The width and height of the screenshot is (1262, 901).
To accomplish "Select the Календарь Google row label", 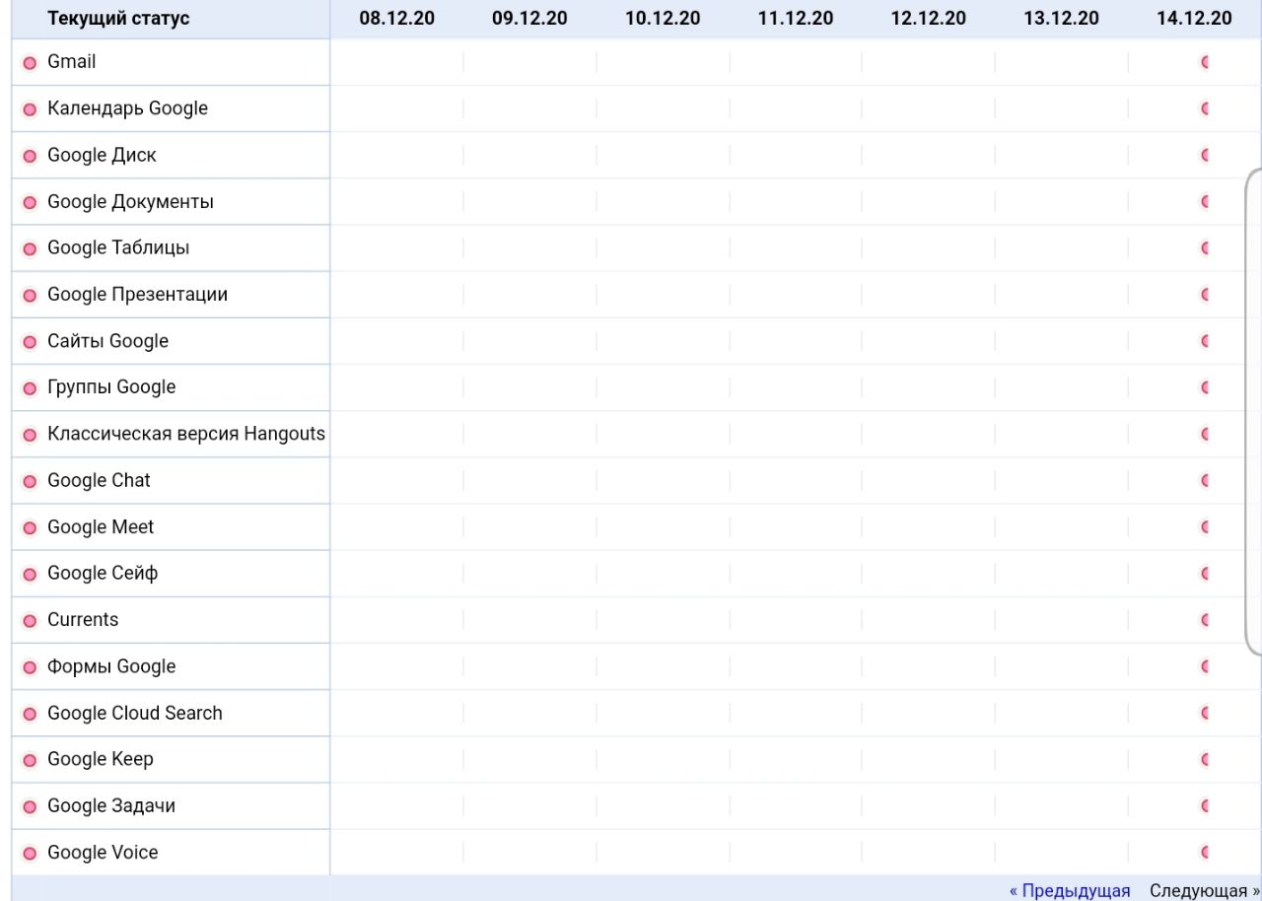I will coord(128,108).
